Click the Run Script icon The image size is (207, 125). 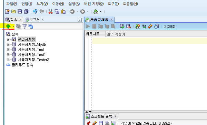tap(94, 27)
